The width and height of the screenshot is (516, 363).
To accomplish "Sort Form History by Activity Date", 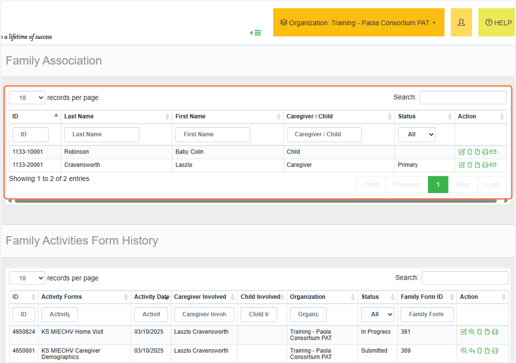I will coord(151,297).
